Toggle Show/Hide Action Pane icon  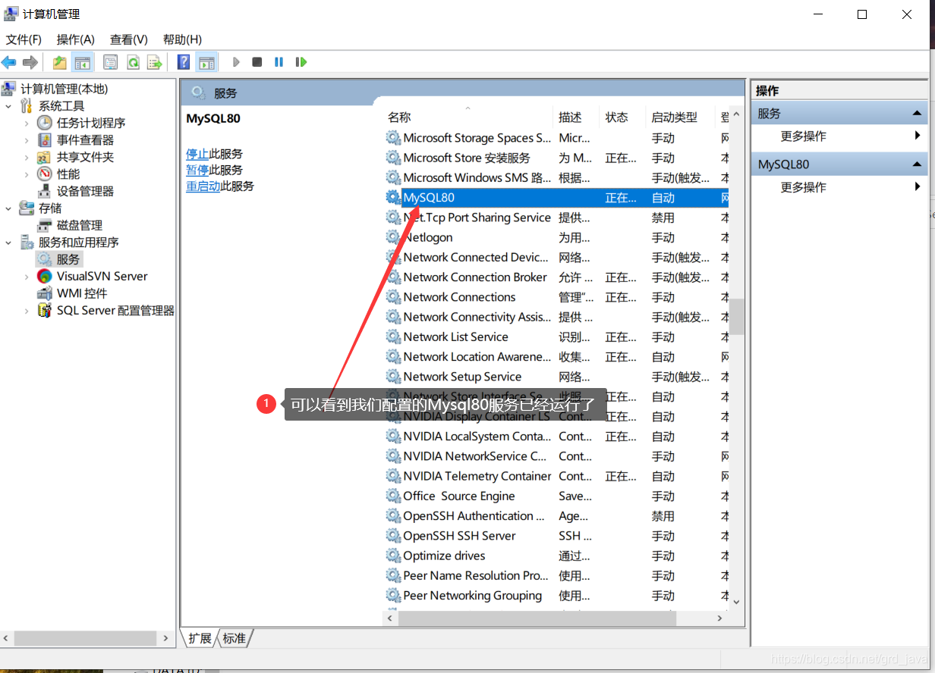point(206,62)
